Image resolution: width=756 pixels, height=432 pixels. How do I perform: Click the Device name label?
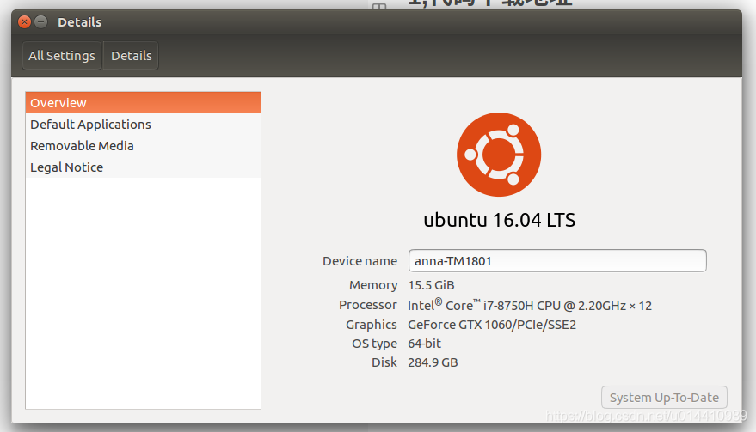pos(360,261)
